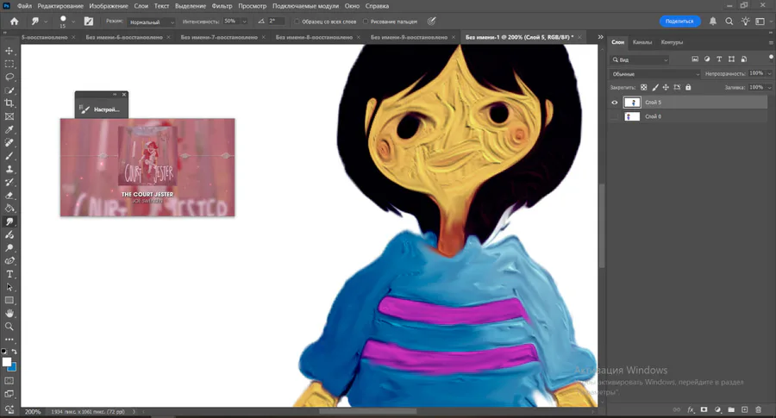The image size is (776, 418).
Task: Click the background blue color swatch
Action: (x=13, y=367)
